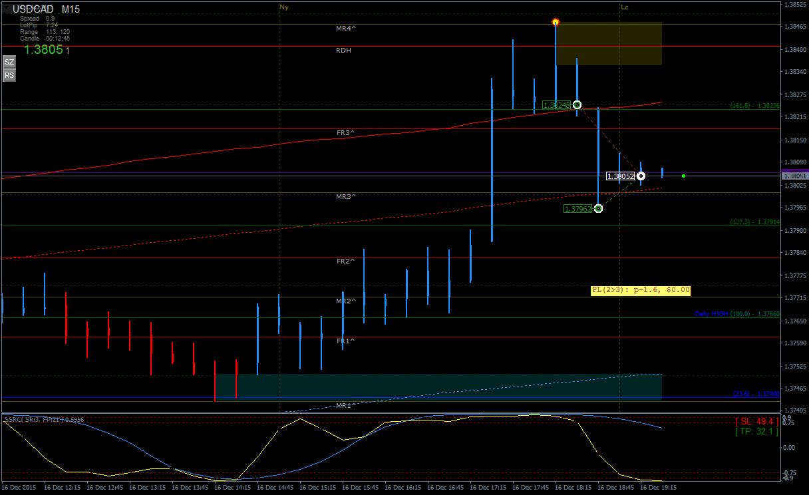Click the 16 Dec 19:15 time label
This screenshot has width=809, height=495.
tap(658, 488)
